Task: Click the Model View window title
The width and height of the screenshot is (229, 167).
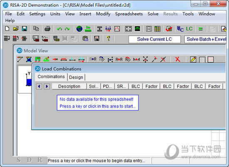Action: tap(36, 51)
